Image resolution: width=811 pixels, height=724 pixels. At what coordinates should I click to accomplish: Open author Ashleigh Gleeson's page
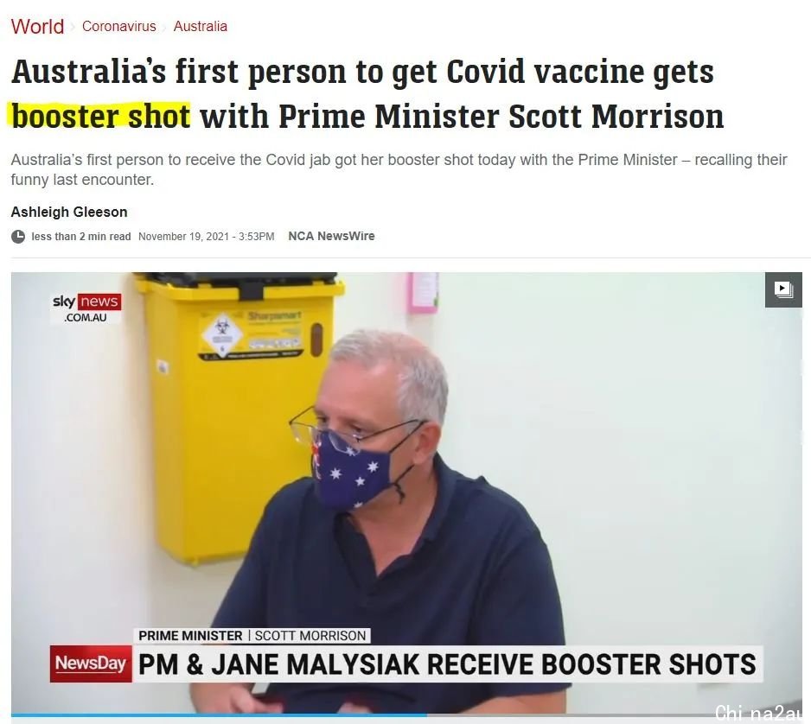(x=69, y=212)
